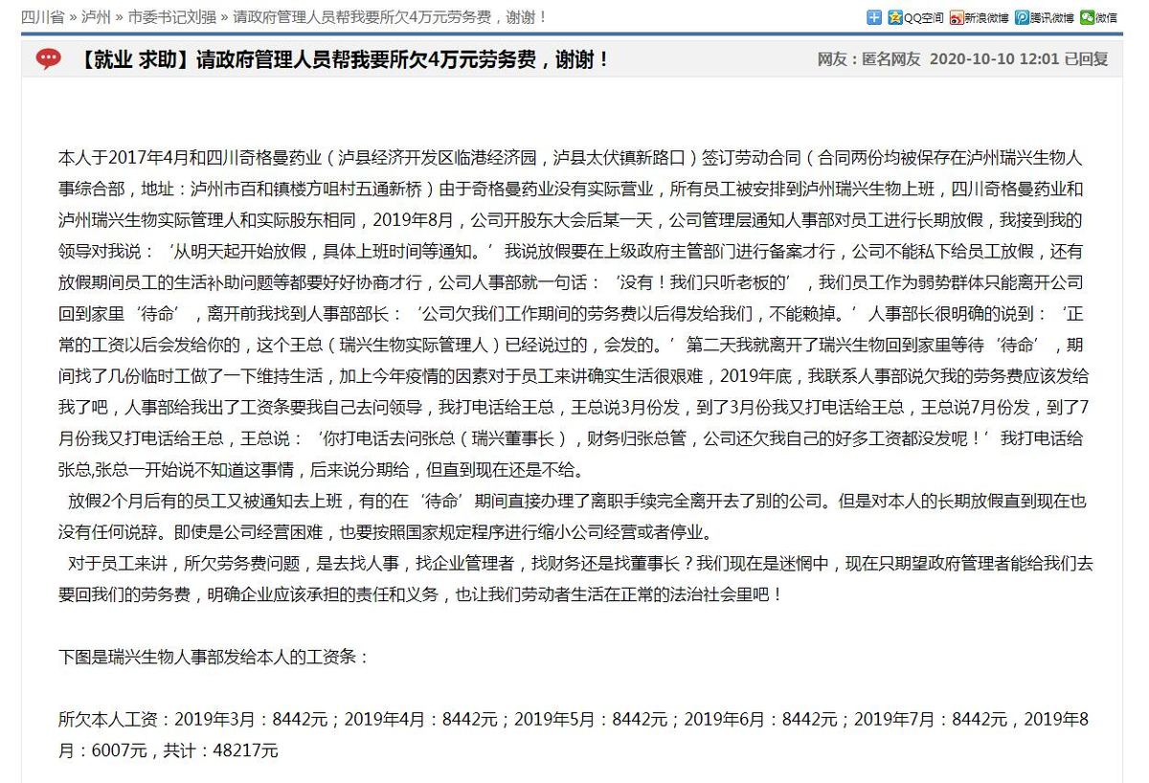Open the 市委书记刘强 breadcrumb page
The image size is (1149, 783).
coord(172,17)
